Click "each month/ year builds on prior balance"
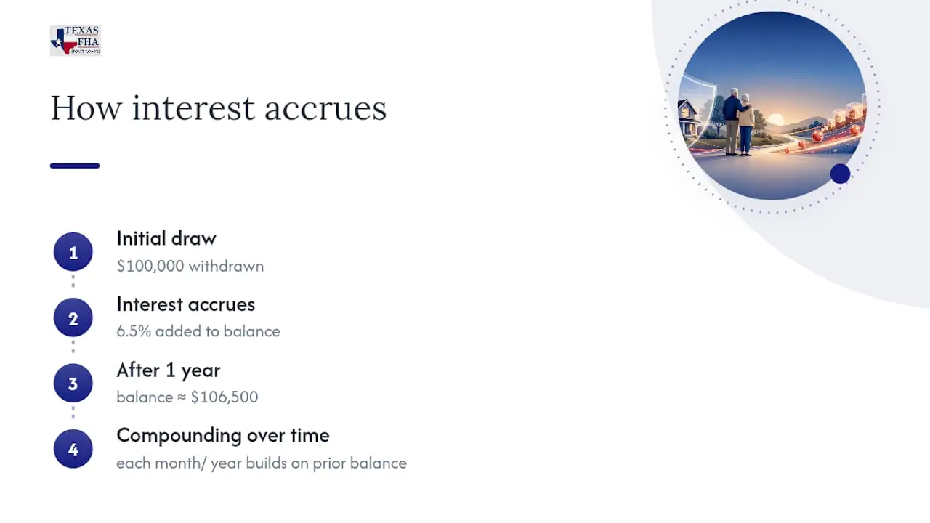The width and height of the screenshot is (930, 523). 262,463
